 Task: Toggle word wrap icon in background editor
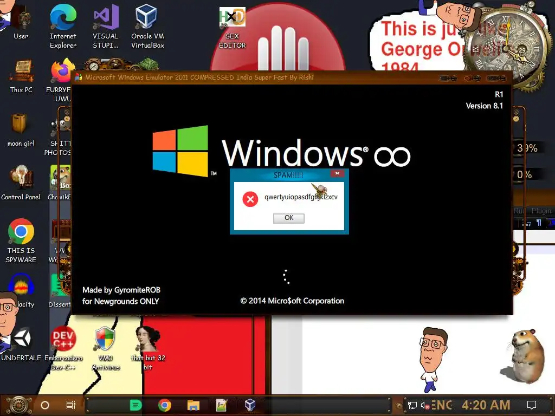click(x=528, y=223)
